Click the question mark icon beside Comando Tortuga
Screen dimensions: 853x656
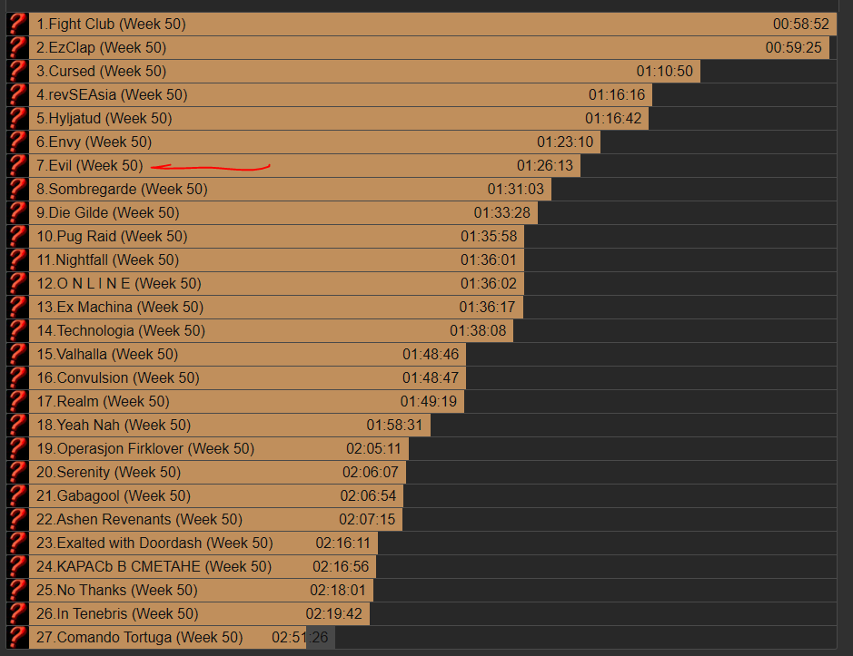(17, 637)
